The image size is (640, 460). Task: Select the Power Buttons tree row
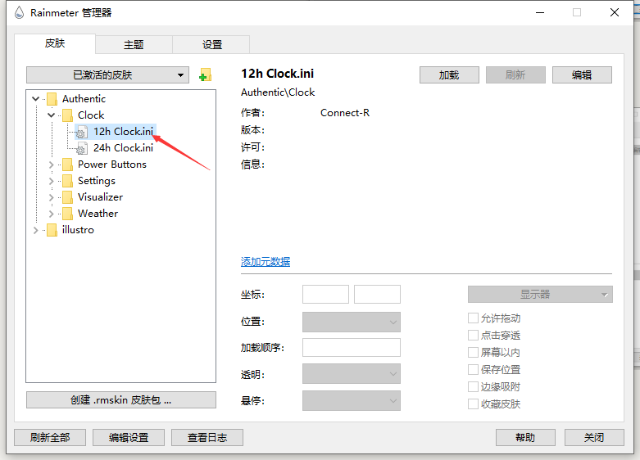pyautogui.click(x=112, y=165)
